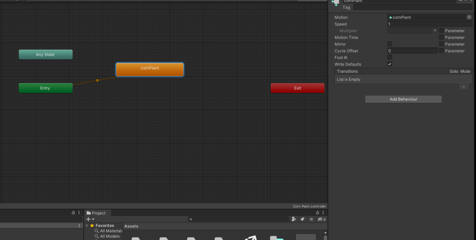Viewport: 476px width, 240px height.
Task: Open the plus create asset dropdown
Action: pos(90,219)
